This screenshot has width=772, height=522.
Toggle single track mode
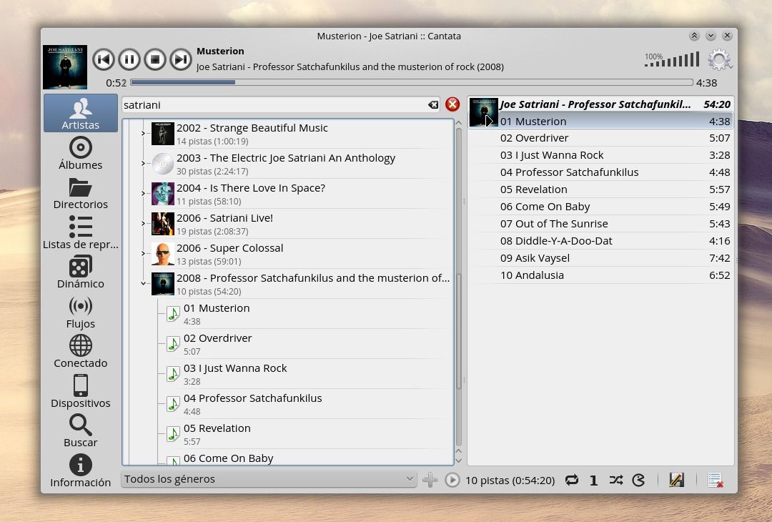click(593, 480)
